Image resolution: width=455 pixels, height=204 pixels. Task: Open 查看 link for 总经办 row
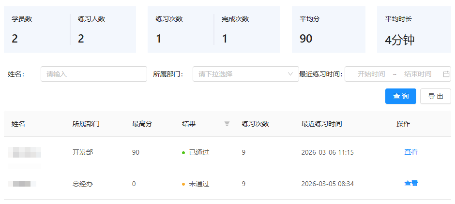[411, 183]
